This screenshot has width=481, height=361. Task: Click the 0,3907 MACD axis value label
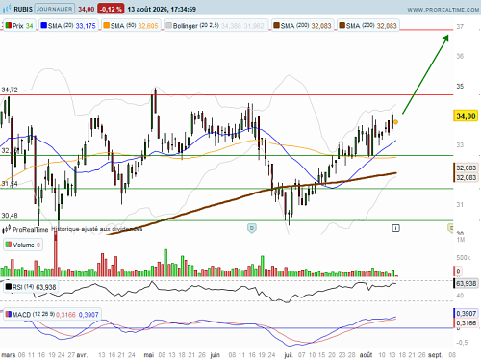(466, 313)
